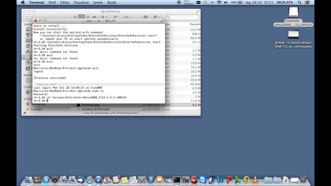Enter full screen on Utilitários Finder window
This screenshot has width=331, height=186.
click(198, 11)
